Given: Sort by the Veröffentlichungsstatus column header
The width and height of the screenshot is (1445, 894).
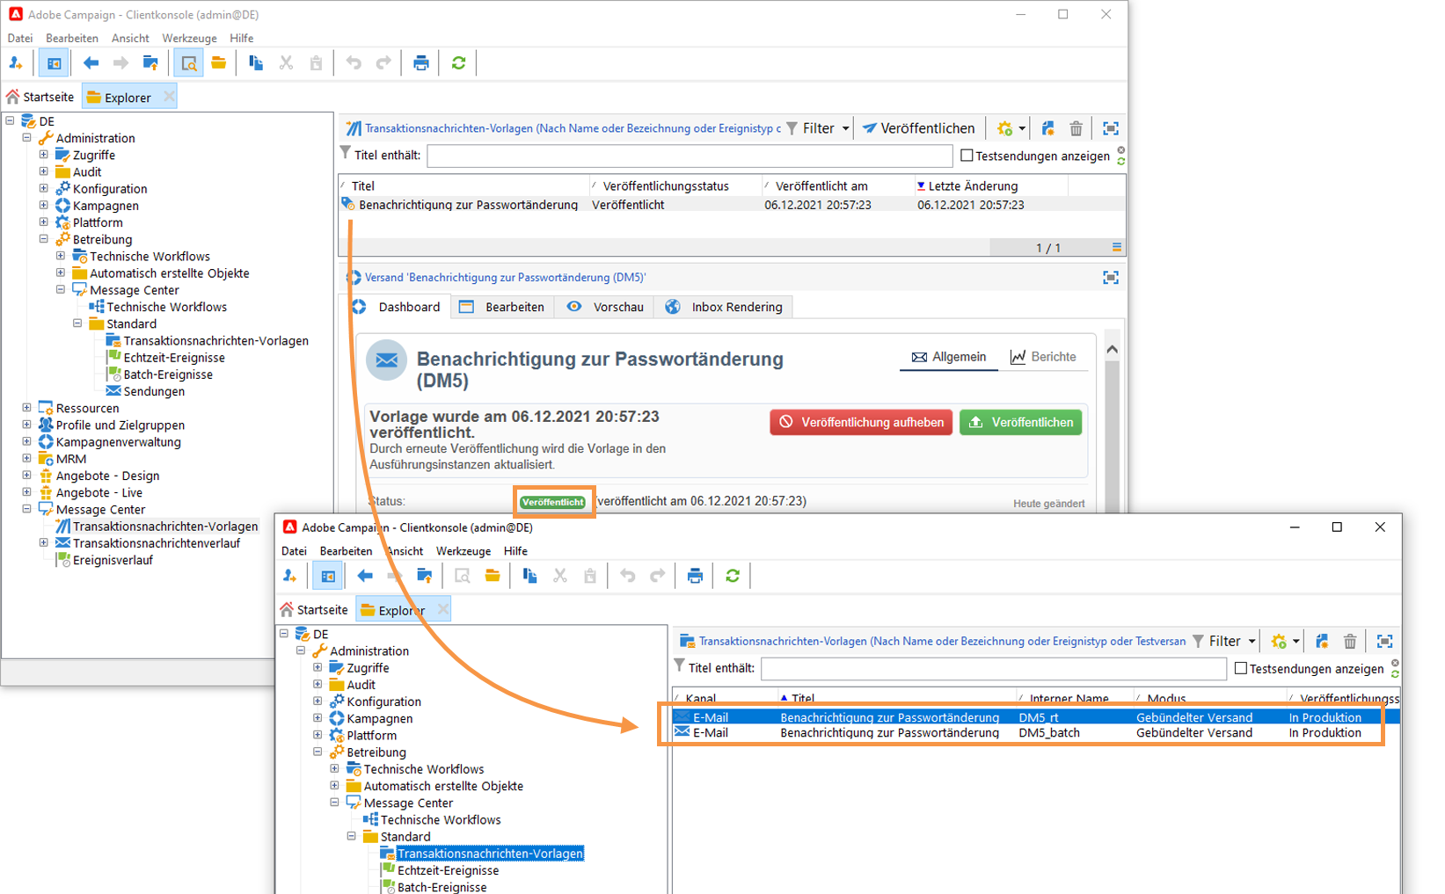Looking at the screenshot, I should 666,186.
